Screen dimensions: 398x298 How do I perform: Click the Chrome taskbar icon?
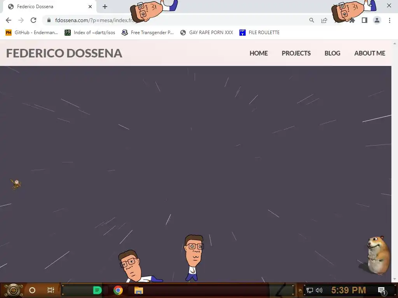tap(118, 290)
